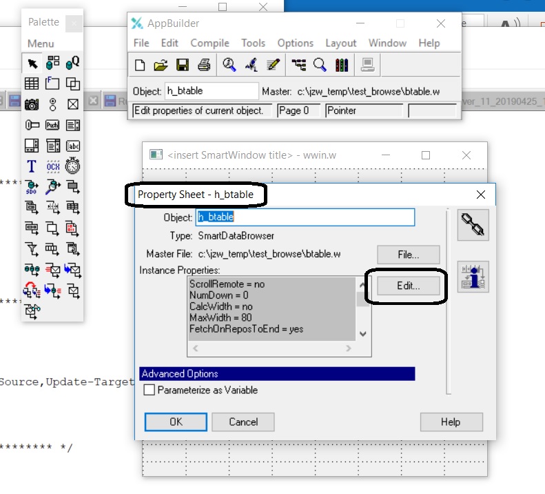Select the Advanced Options header bar

pyautogui.click(x=277, y=373)
